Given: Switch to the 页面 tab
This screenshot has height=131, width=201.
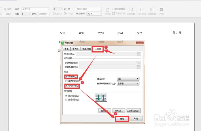Looking at the screenshot, I should click(x=66, y=49).
